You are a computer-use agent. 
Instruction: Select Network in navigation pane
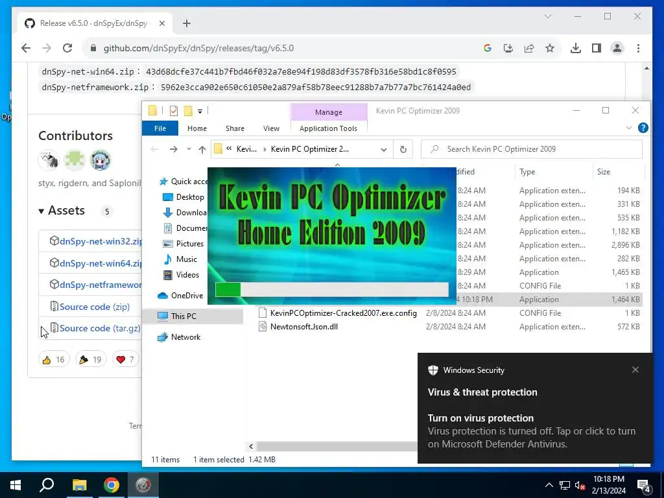(185, 337)
